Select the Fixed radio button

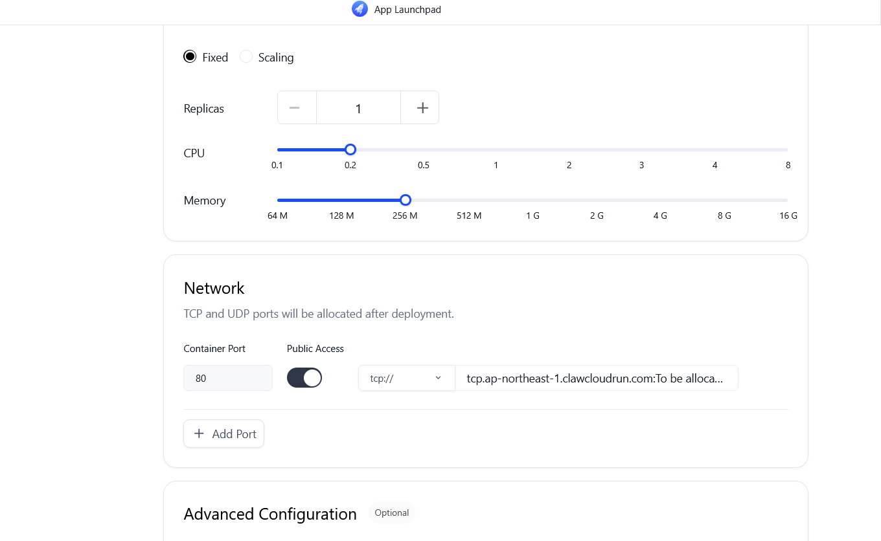[x=190, y=57]
